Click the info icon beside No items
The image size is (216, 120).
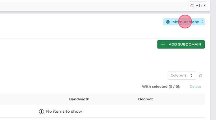(42, 112)
